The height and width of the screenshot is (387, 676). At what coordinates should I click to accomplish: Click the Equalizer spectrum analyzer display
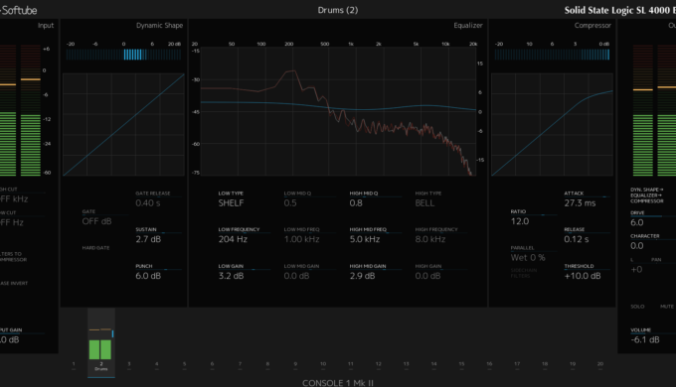(338, 111)
